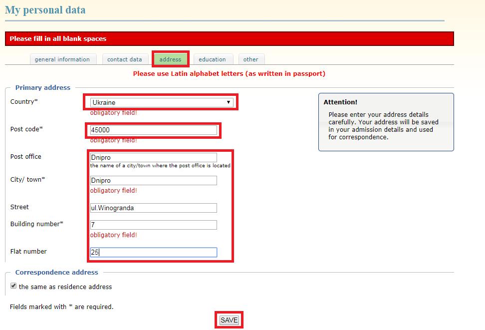Open the general information tab
485x330 pixels.
tap(63, 59)
